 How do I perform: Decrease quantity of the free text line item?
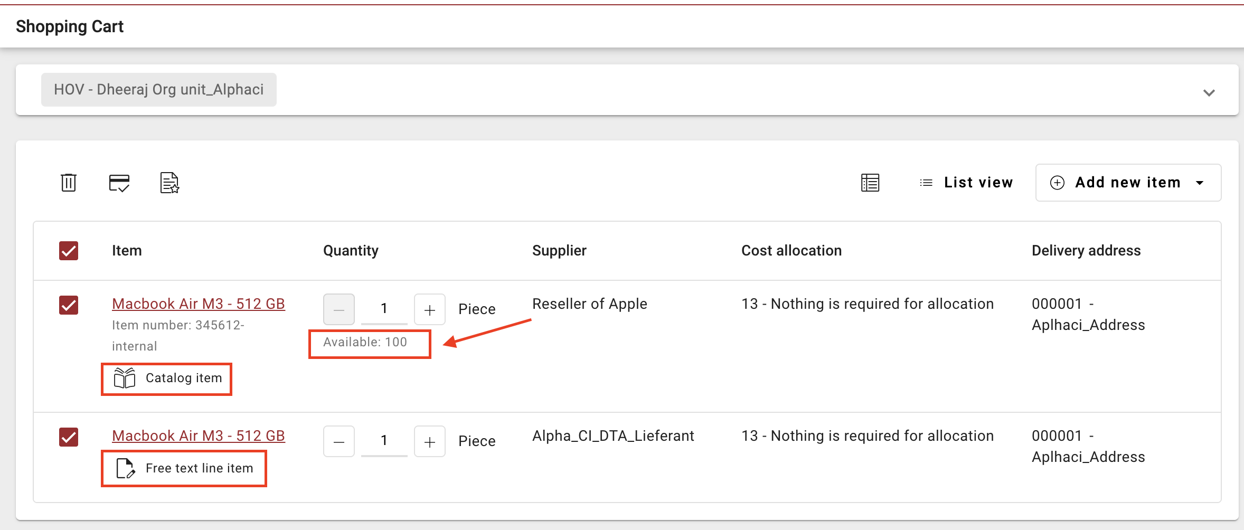(x=339, y=441)
